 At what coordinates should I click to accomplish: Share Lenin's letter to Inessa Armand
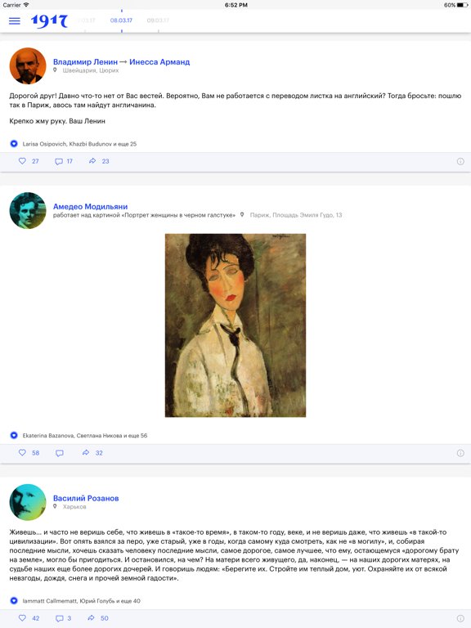92,161
